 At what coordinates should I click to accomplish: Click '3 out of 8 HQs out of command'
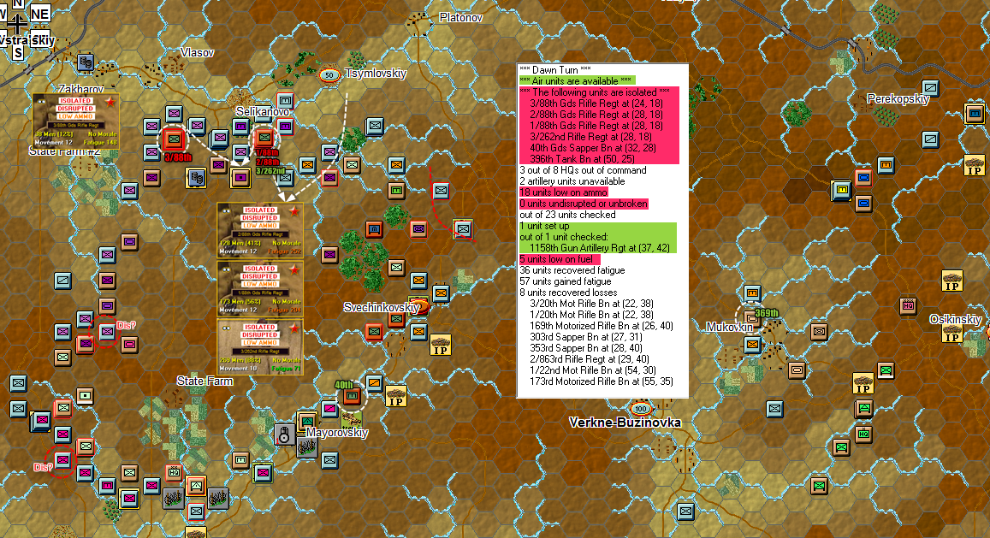point(583,170)
